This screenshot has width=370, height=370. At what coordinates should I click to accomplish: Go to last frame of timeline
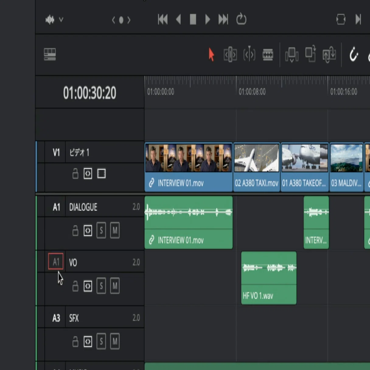coord(223,19)
